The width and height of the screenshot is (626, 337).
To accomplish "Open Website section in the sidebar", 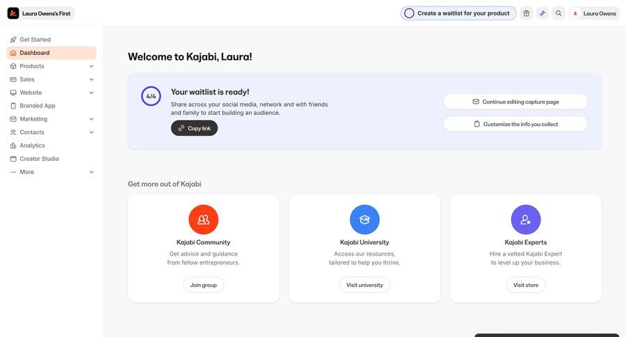I will pyautogui.click(x=51, y=93).
